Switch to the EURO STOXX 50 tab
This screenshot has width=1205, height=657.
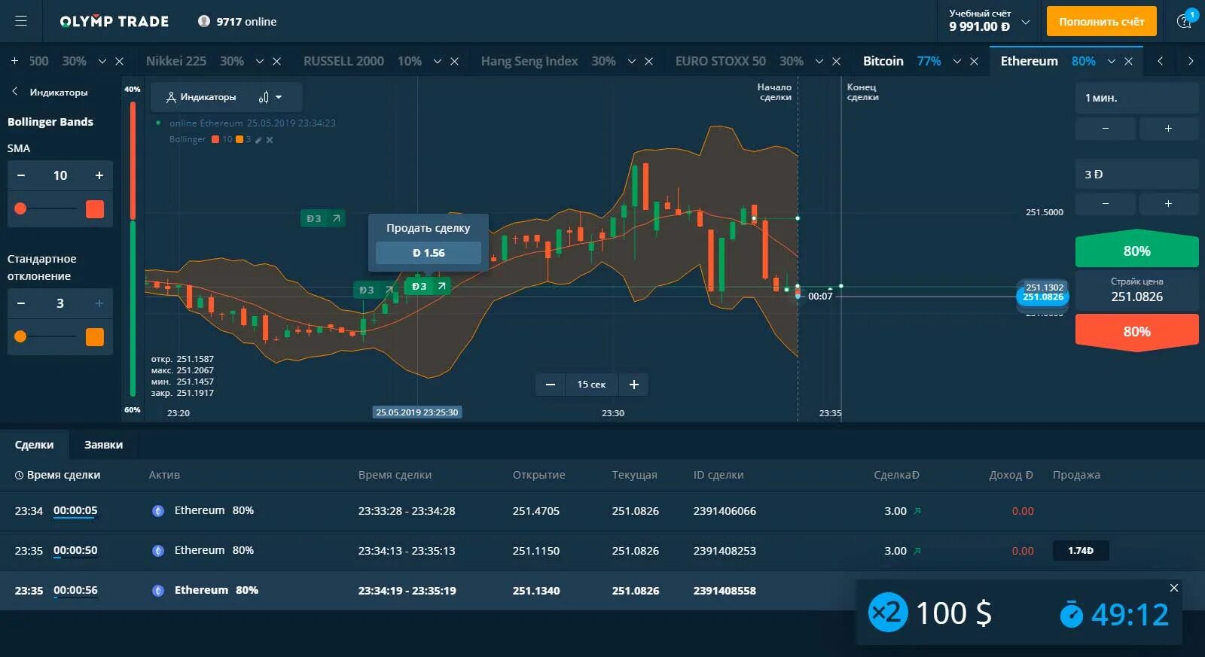pyautogui.click(x=720, y=61)
